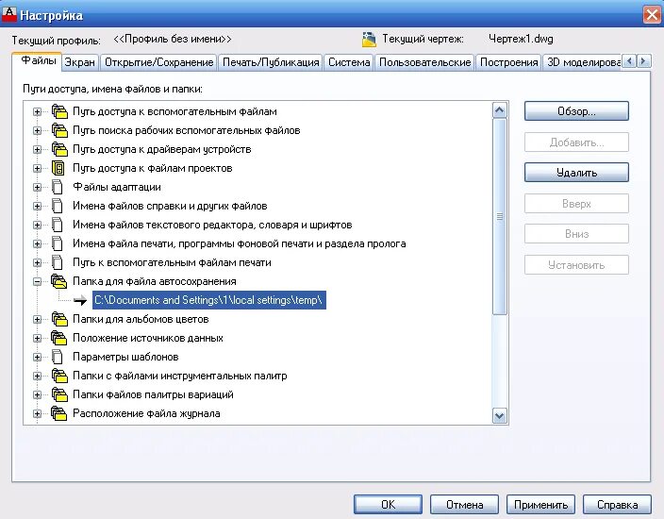Image resolution: width=664 pixels, height=519 pixels.
Task: Expand Расположение файла журнала node
Action: [38, 413]
